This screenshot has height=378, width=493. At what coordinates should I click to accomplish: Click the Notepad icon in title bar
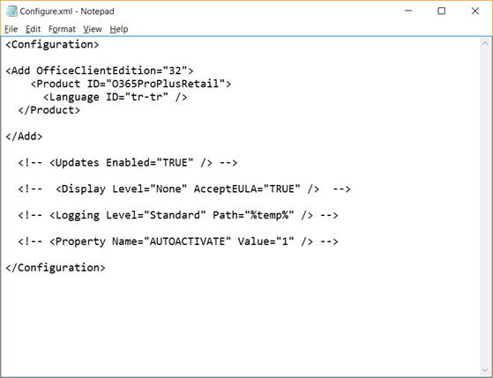11,11
